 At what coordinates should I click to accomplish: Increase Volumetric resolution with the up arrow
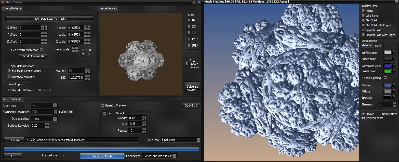56,111
